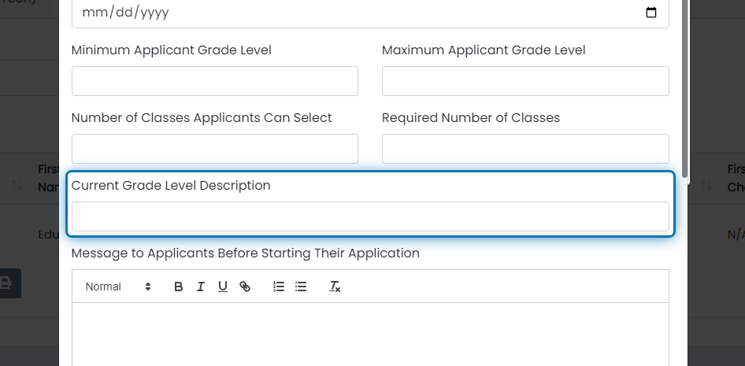Toggle Italic formatting in editor toolbar
Image resolution: width=745 pixels, height=366 pixels.
point(201,287)
